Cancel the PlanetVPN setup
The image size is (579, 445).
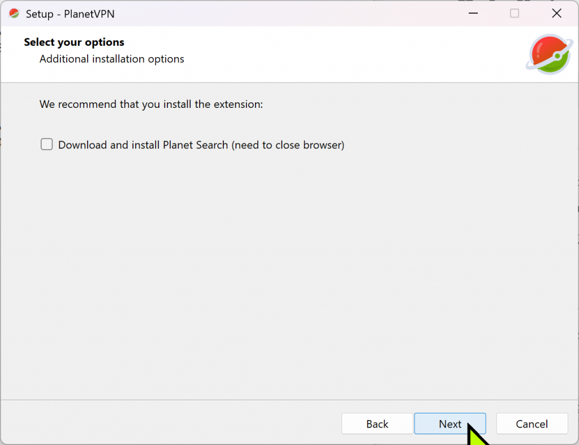(532, 424)
